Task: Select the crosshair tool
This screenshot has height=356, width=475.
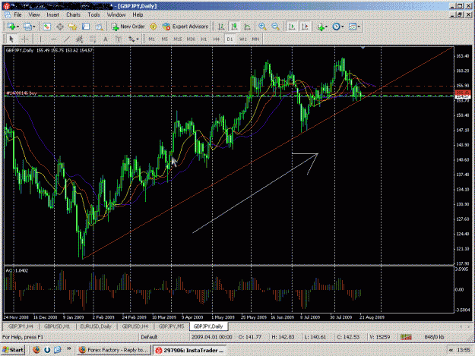Action: (x=24, y=39)
